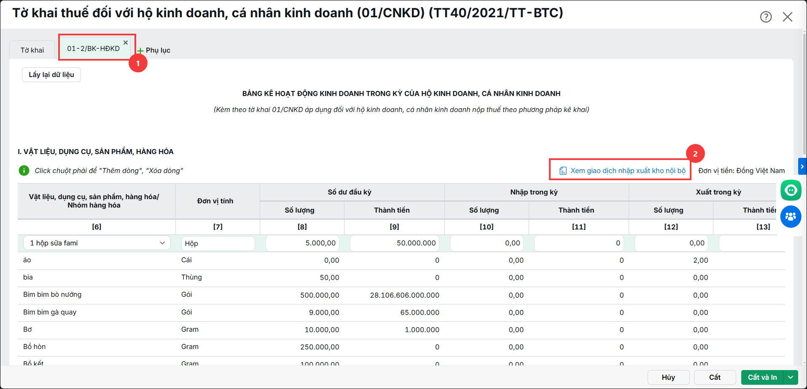This screenshot has height=389, width=807.
Task: Click the green info icon
Action: 24,171
